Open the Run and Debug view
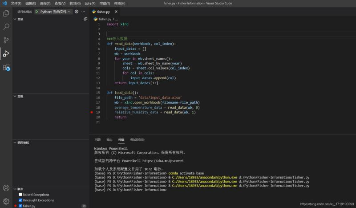 [6, 53]
